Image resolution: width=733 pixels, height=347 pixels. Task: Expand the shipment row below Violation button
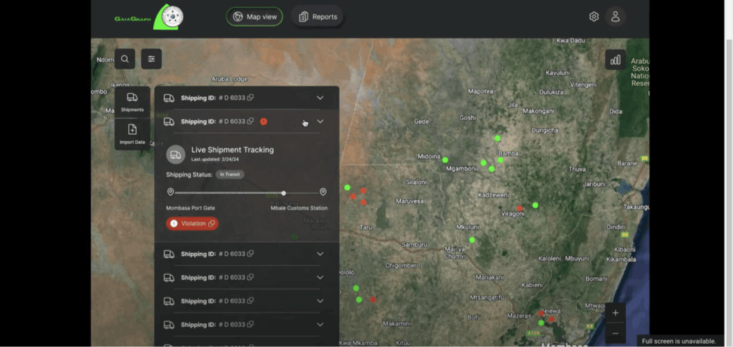pos(320,254)
